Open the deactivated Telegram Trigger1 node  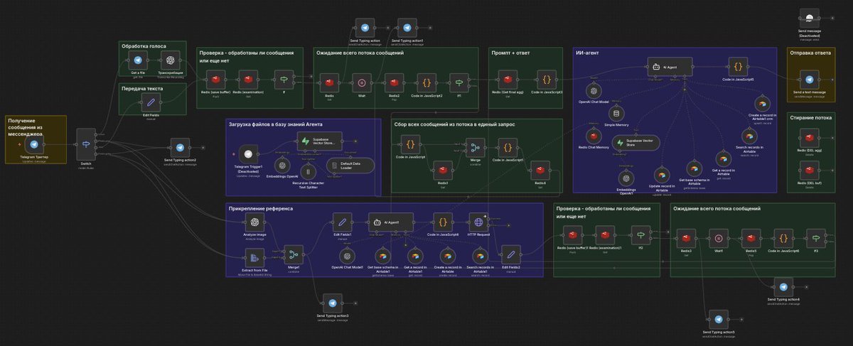[249, 153]
